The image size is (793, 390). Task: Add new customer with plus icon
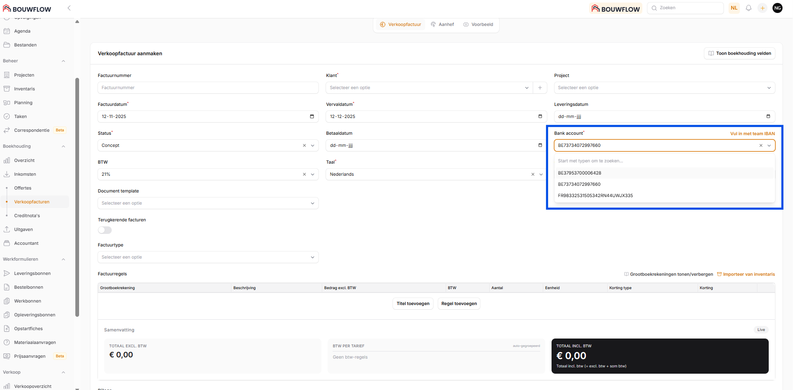[x=540, y=88]
